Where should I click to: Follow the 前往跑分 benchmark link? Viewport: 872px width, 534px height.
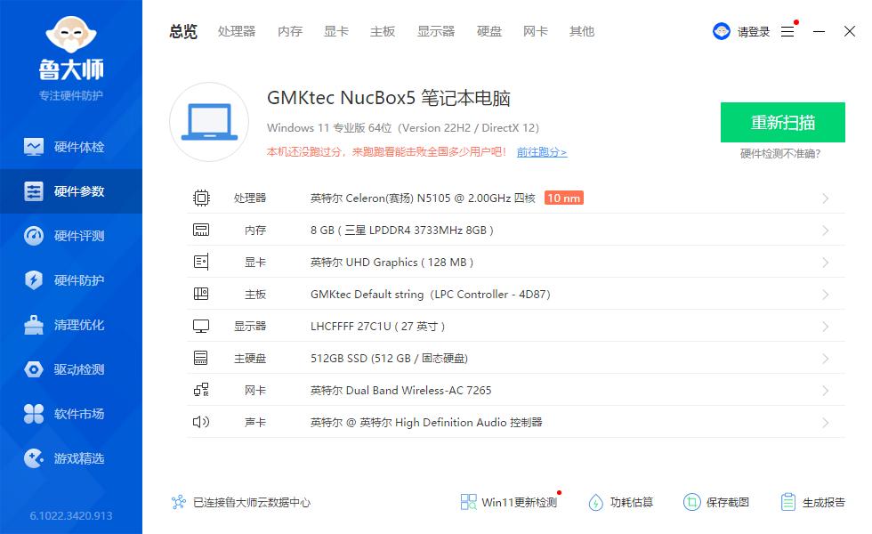click(x=544, y=152)
